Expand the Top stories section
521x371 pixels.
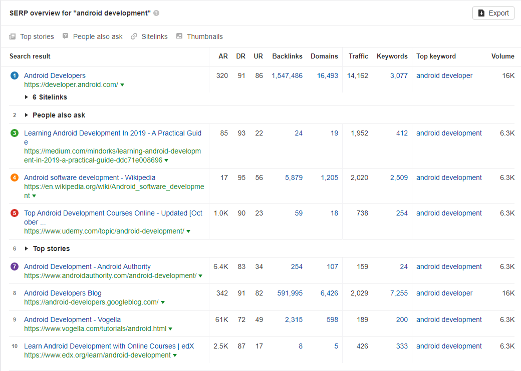[x=27, y=248]
